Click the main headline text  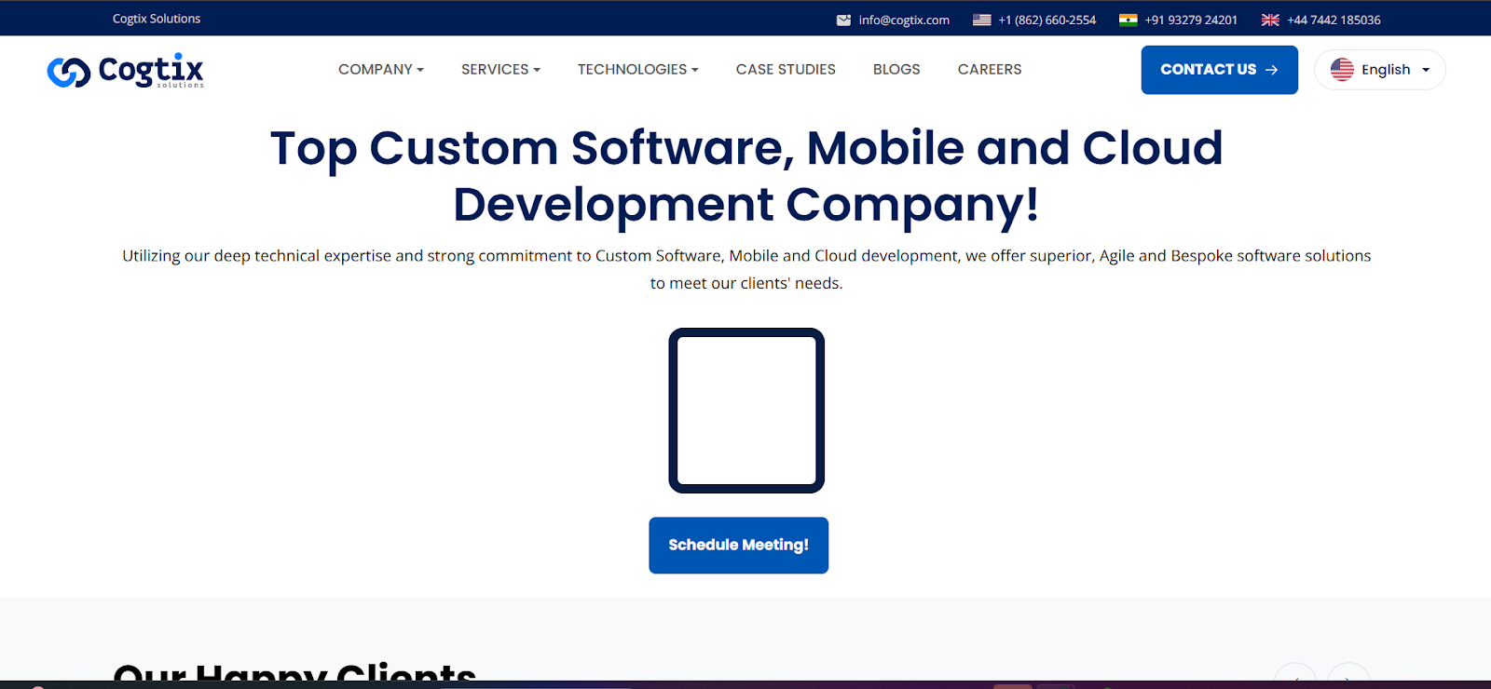click(746, 176)
